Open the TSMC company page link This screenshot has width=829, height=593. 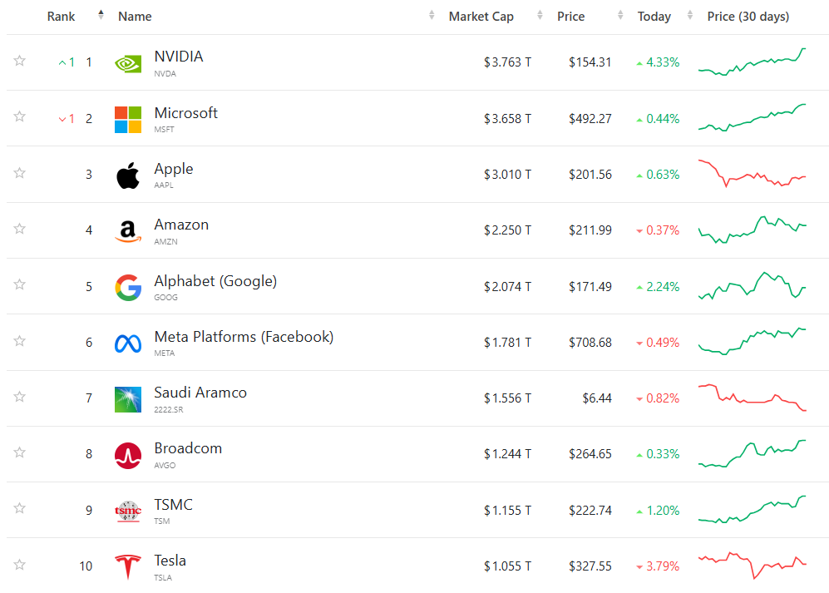pos(173,505)
